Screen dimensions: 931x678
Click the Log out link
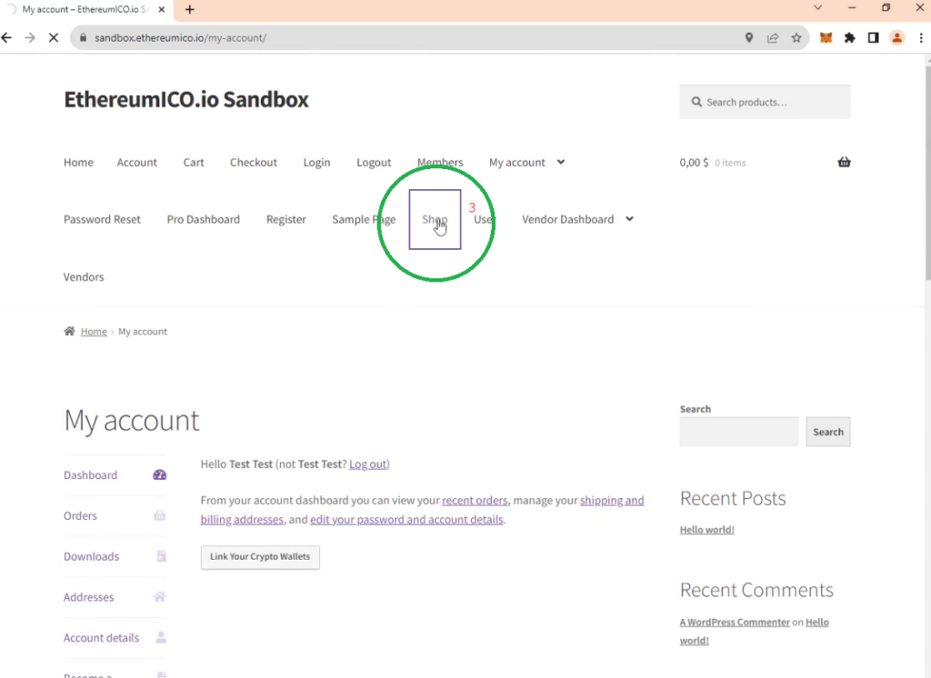(x=367, y=464)
